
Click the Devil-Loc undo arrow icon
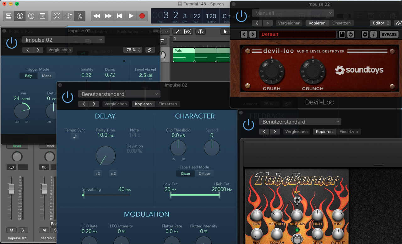coord(350,34)
